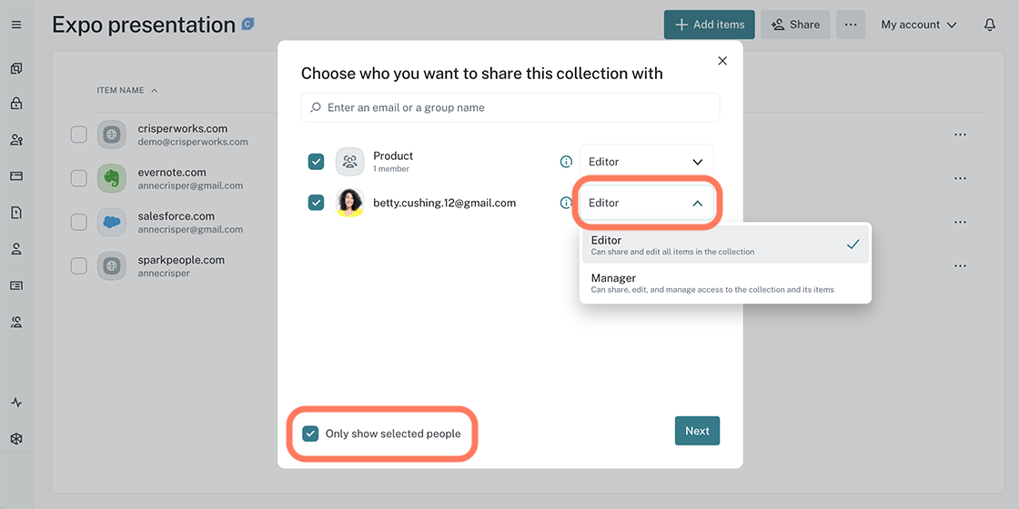Uncheck the Product group checkbox

click(x=316, y=162)
